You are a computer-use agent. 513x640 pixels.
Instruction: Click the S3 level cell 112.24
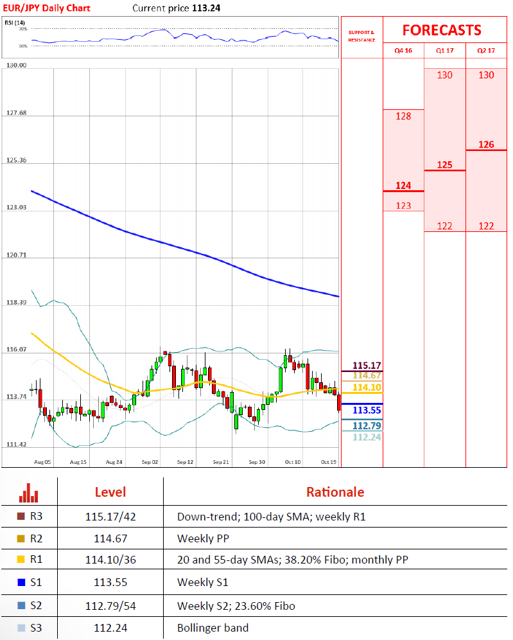tap(110, 628)
